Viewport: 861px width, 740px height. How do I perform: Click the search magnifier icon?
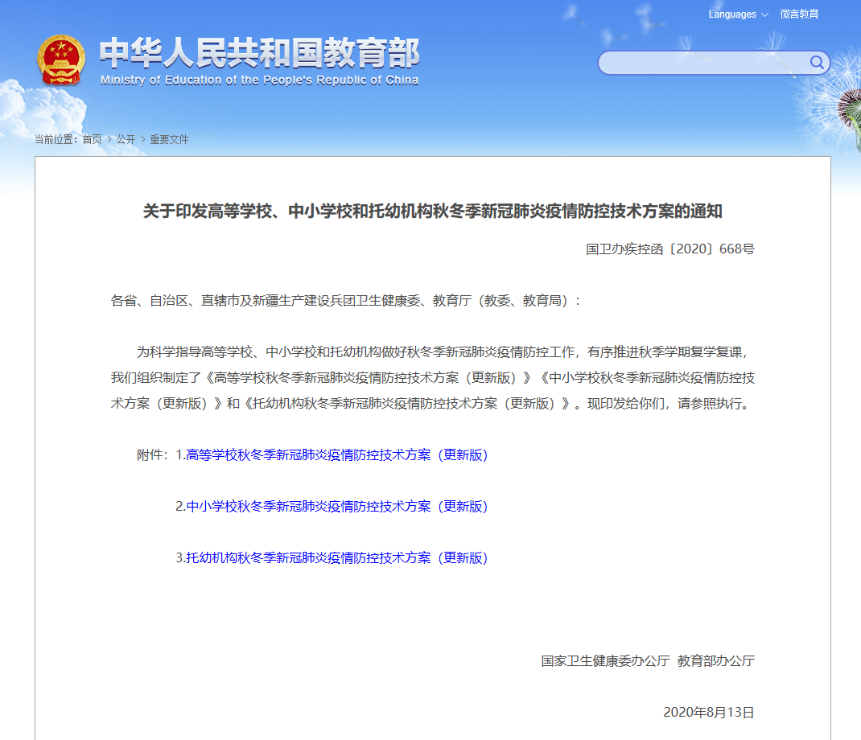[x=817, y=63]
